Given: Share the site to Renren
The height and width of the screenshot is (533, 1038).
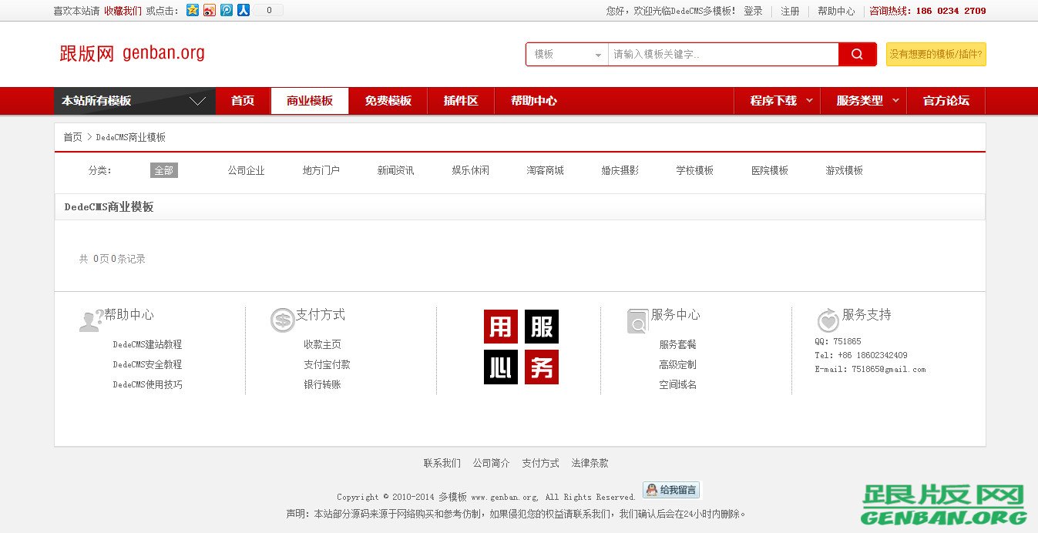Looking at the screenshot, I should (243, 10).
